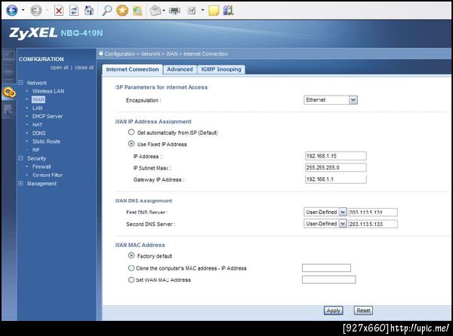Screen dimensions: 453x336
Task: Click the Edit with Word toolbar icon
Action: pyautogui.click(x=192, y=11)
